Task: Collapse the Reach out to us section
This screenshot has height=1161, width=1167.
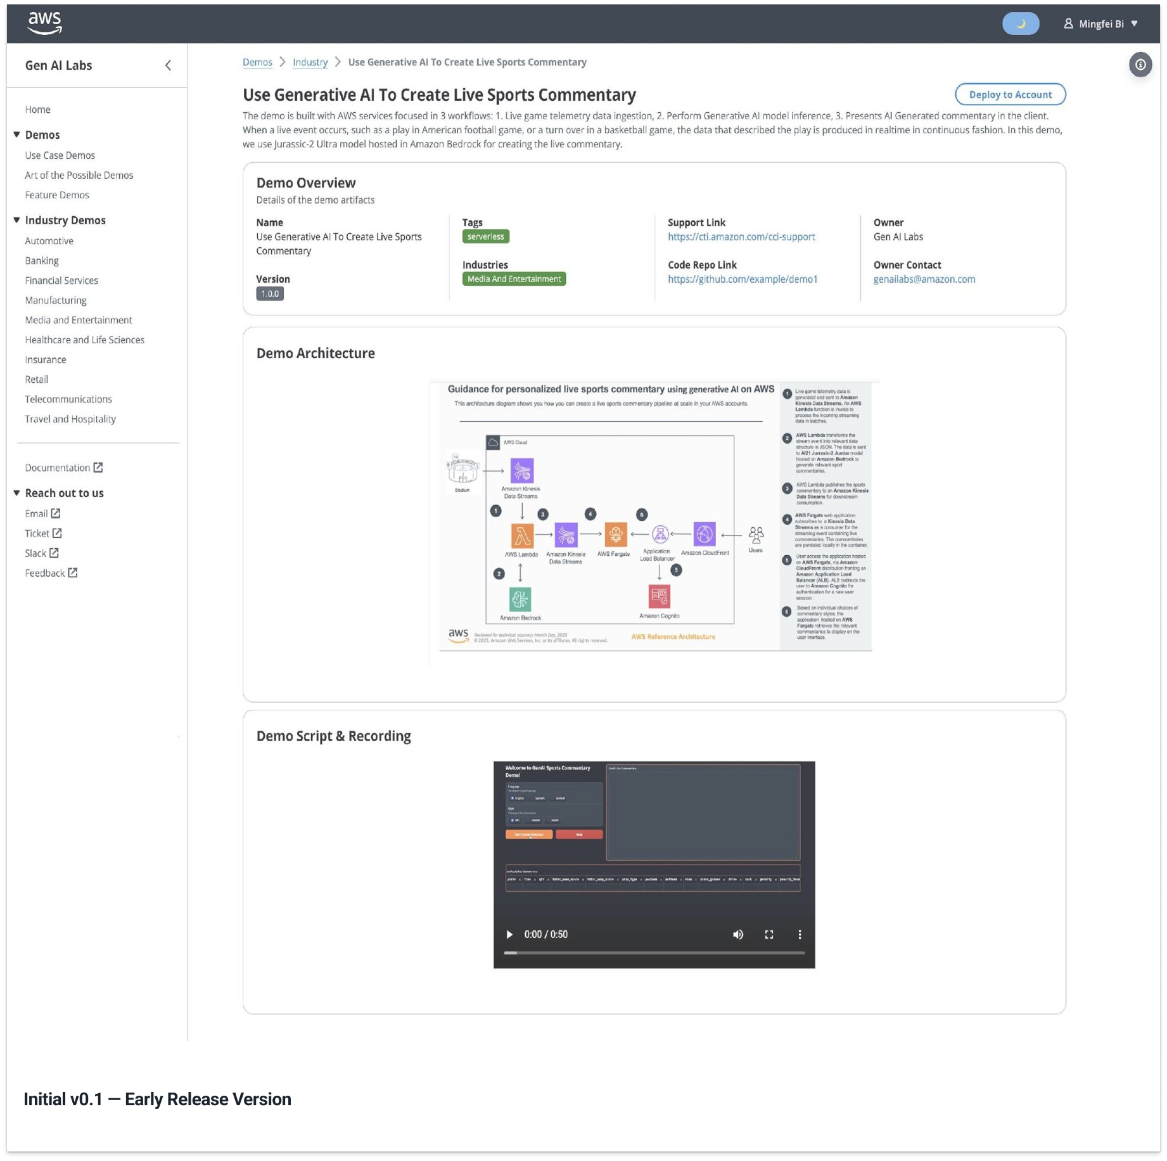Action: point(17,492)
